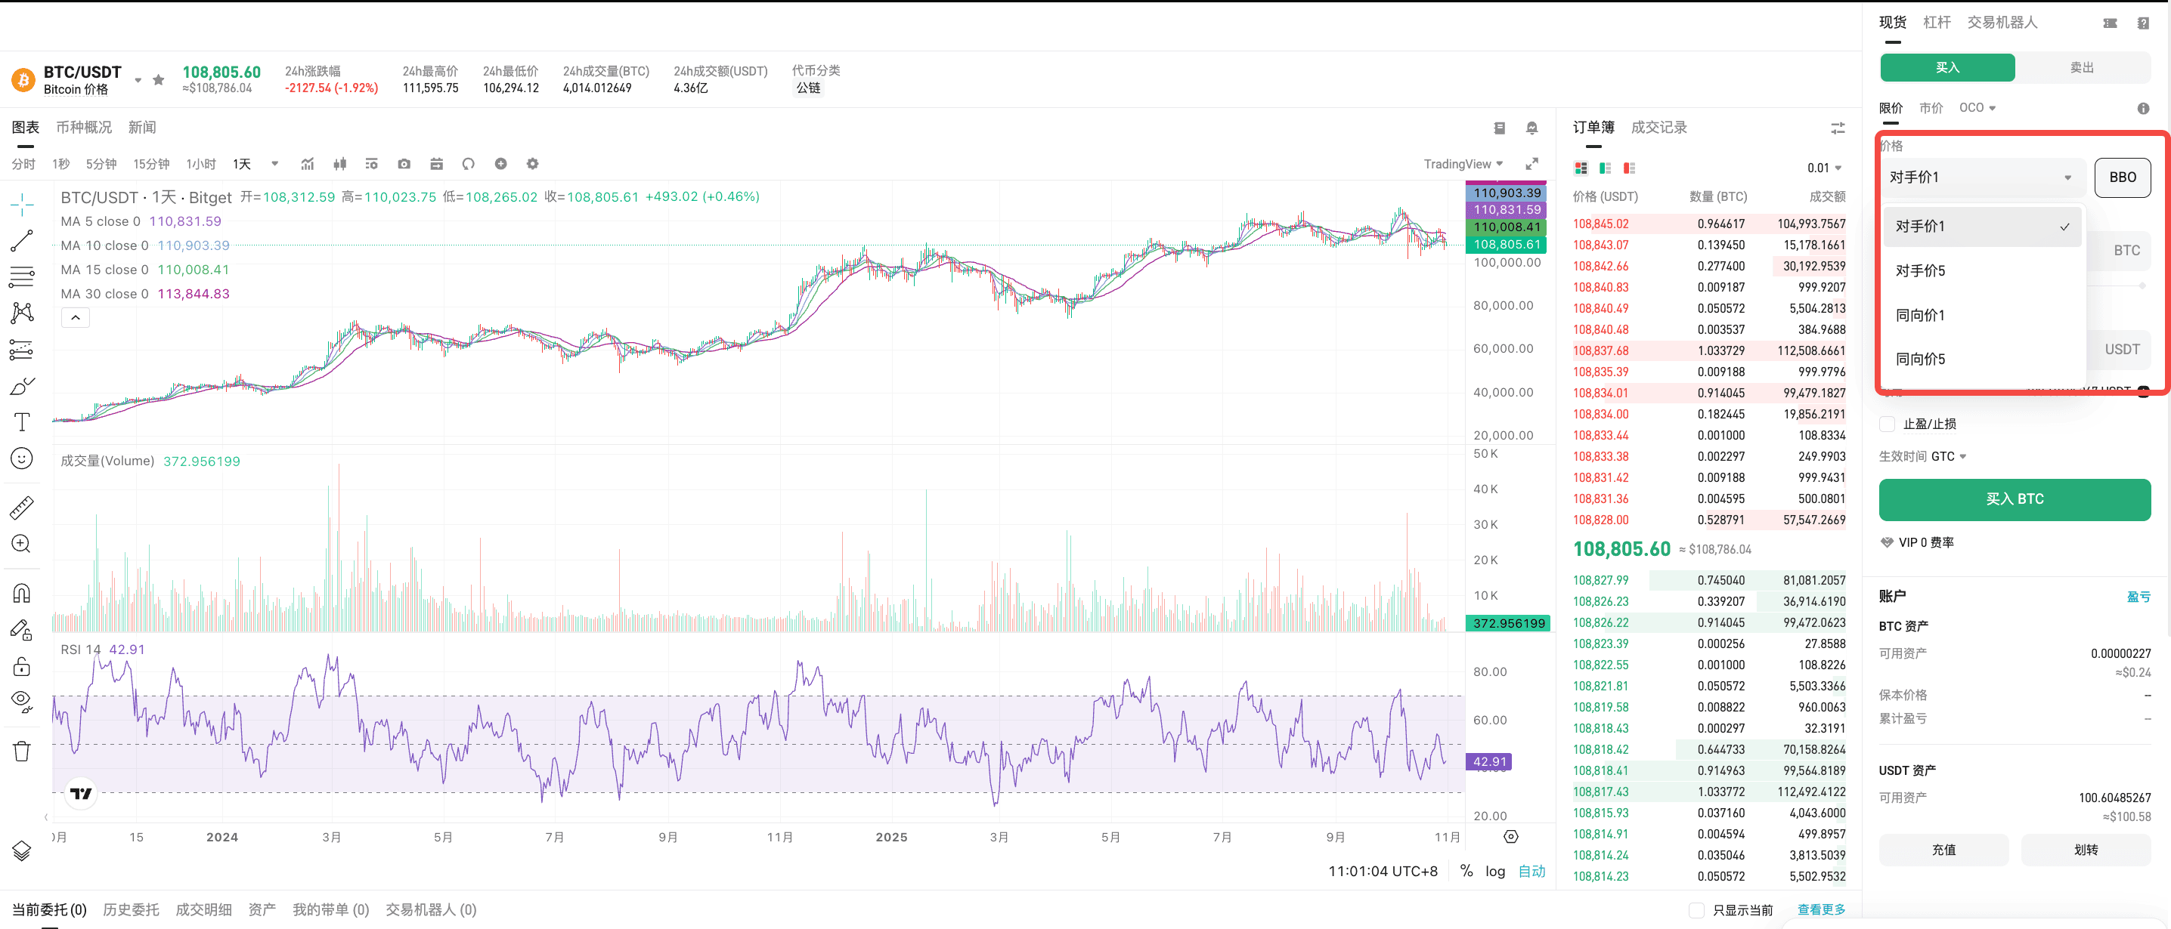Enable the 止盈/止损 checkbox
This screenshot has width=2171, height=929.
click(x=1888, y=424)
